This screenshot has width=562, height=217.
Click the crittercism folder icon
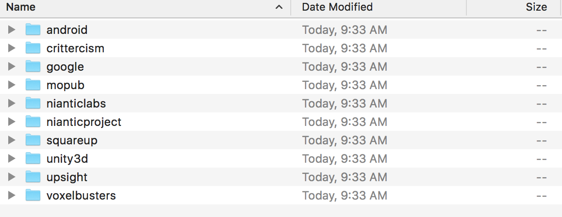pyautogui.click(x=33, y=48)
